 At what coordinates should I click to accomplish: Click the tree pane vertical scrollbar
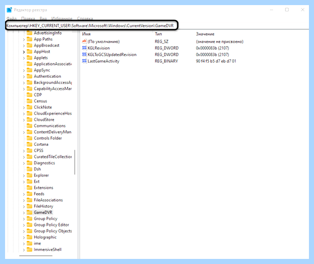click(75, 162)
